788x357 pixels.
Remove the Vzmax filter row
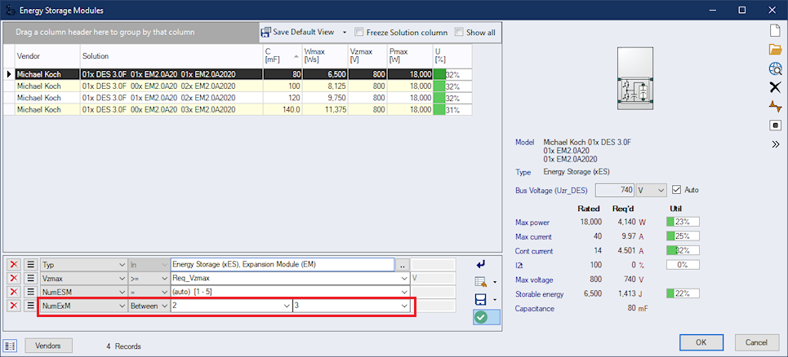(x=14, y=278)
